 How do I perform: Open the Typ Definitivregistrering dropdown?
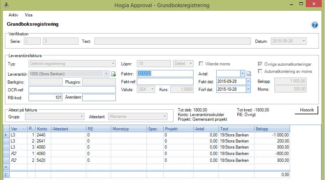coord(113,64)
